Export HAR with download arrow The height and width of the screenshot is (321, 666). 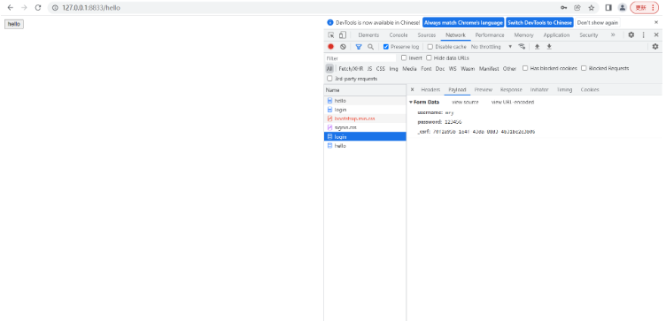coord(549,47)
